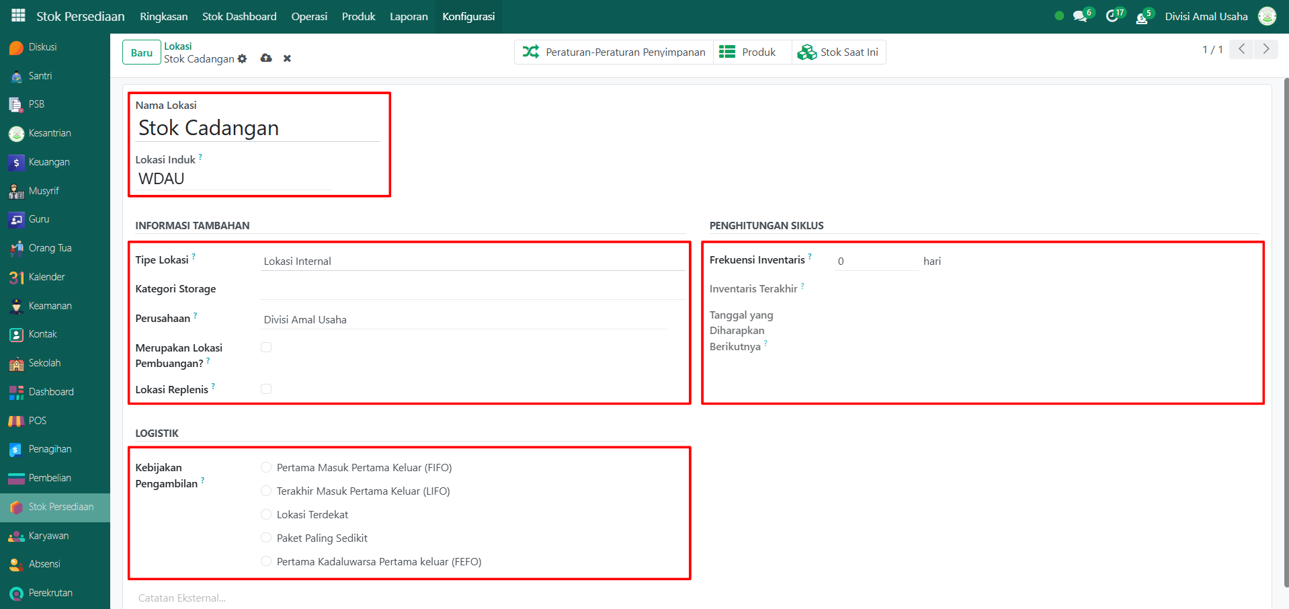Tick the Lokasi Replenis checkbox

pyautogui.click(x=266, y=389)
